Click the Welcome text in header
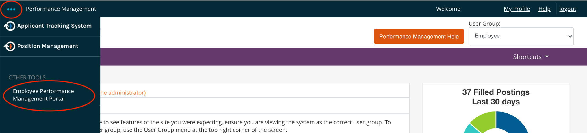This screenshot has width=587, height=133. [x=448, y=9]
